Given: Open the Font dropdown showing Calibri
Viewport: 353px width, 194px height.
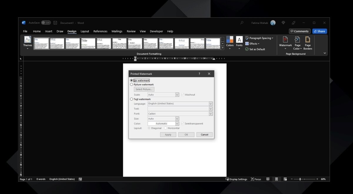Looking at the screenshot, I should pos(211,113).
